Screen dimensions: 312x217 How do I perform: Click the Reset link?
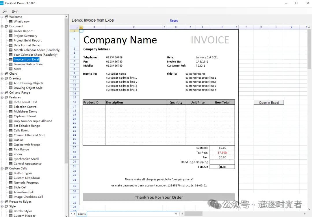pyautogui.click(x=174, y=21)
